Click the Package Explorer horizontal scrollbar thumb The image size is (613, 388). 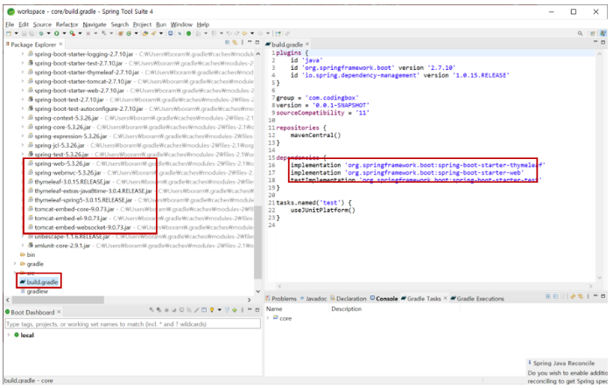(58, 300)
